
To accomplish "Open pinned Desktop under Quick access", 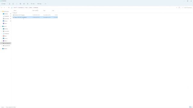I will click(x=6, y=14).
